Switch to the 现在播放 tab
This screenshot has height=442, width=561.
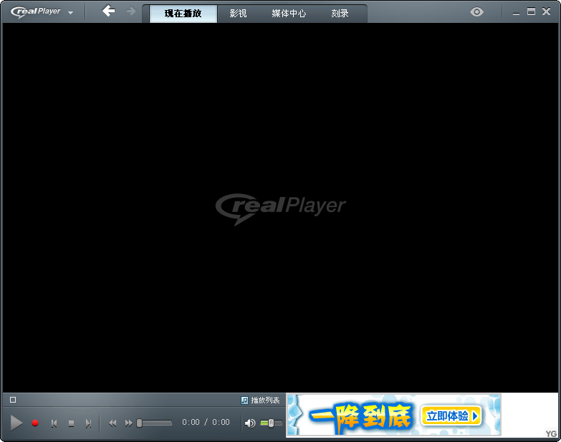click(x=183, y=14)
